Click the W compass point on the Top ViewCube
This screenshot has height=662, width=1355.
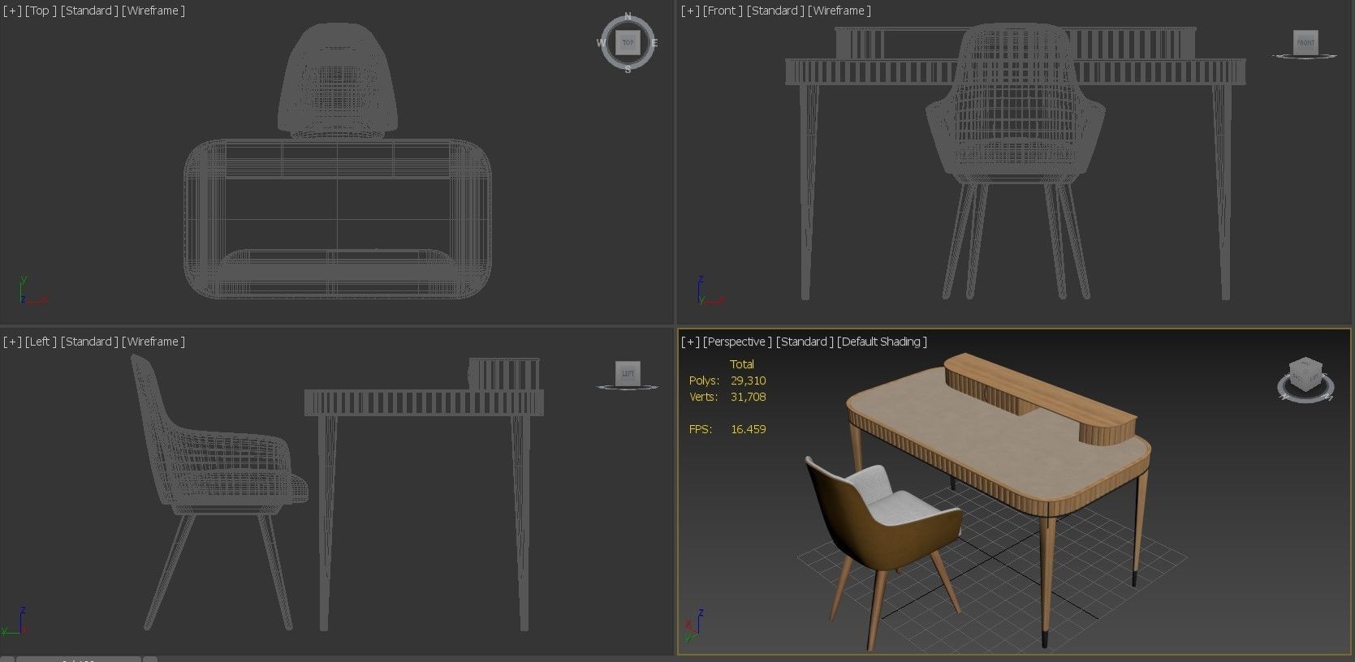pos(602,43)
